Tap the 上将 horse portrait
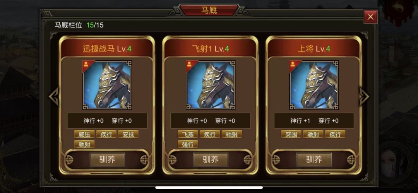418x193 pixels. 314,85
